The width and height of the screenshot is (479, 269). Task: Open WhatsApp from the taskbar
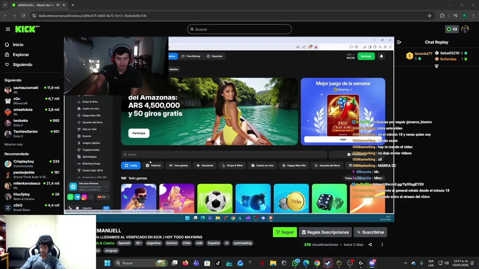click(x=295, y=263)
